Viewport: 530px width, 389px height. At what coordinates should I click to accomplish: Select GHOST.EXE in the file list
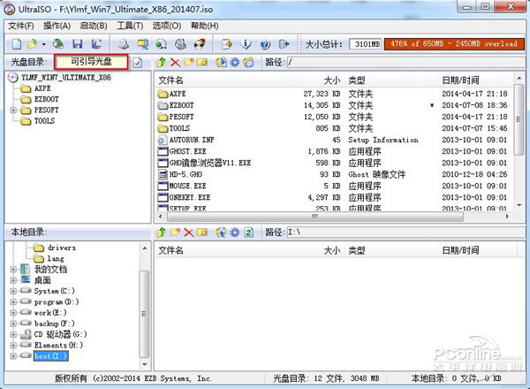pos(187,151)
